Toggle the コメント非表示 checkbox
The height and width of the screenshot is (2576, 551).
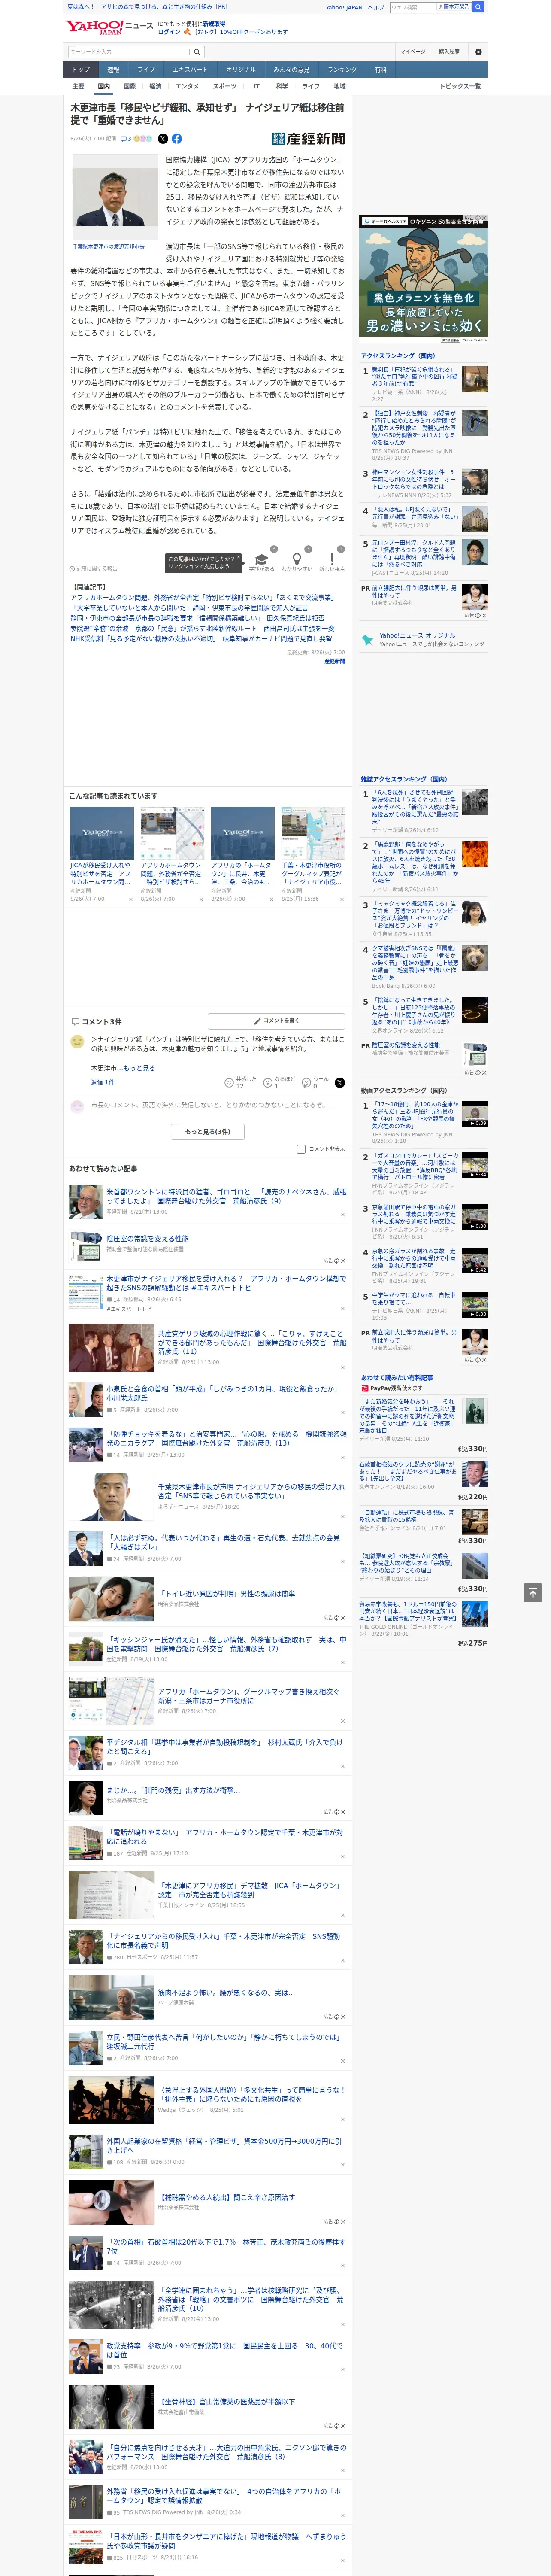(x=301, y=1149)
